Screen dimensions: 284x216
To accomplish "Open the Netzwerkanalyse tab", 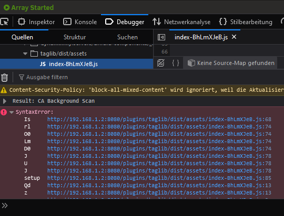I will pyautogui.click(x=181, y=22).
